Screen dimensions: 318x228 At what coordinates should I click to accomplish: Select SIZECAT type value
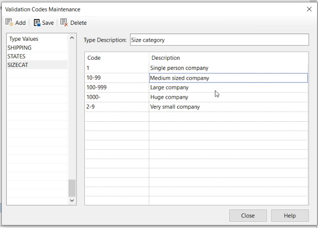click(17, 65)
